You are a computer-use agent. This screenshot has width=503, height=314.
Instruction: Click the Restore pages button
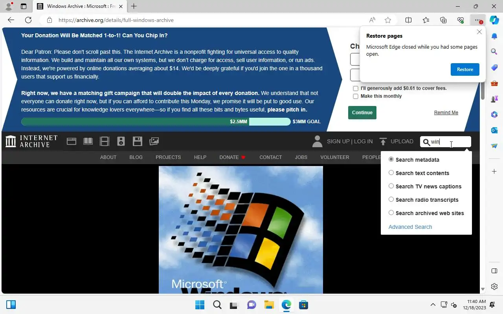[465, 69]
